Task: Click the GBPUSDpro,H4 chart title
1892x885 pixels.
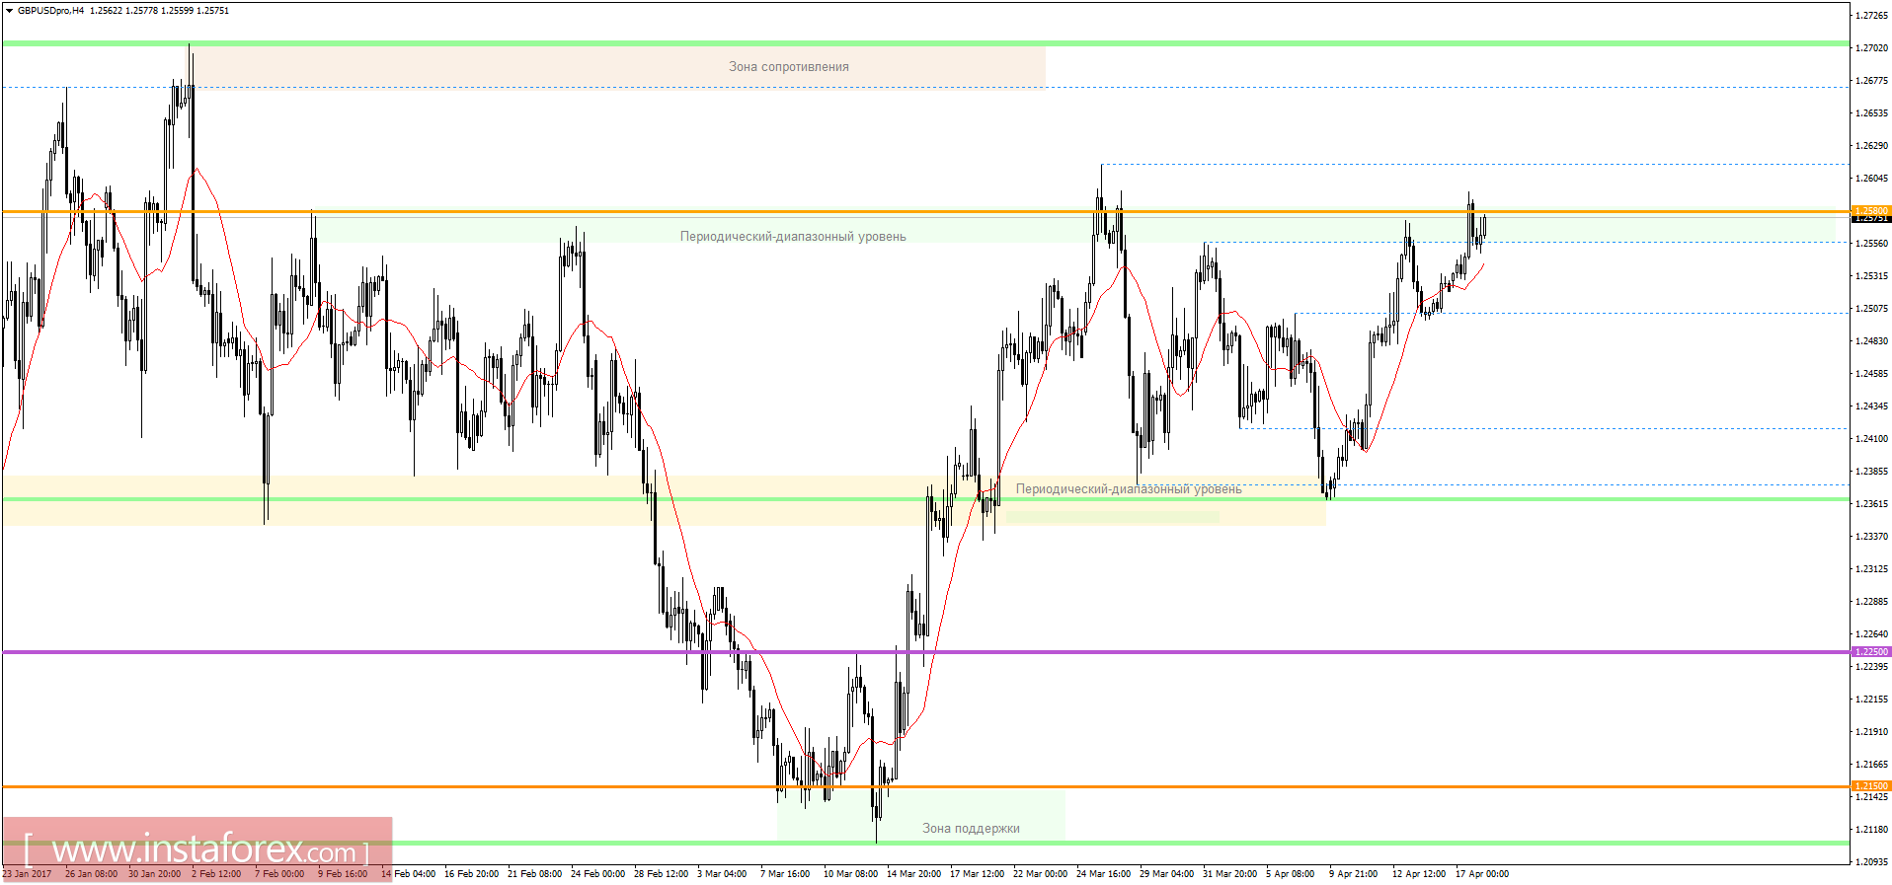Action: [x=50, y=11]
